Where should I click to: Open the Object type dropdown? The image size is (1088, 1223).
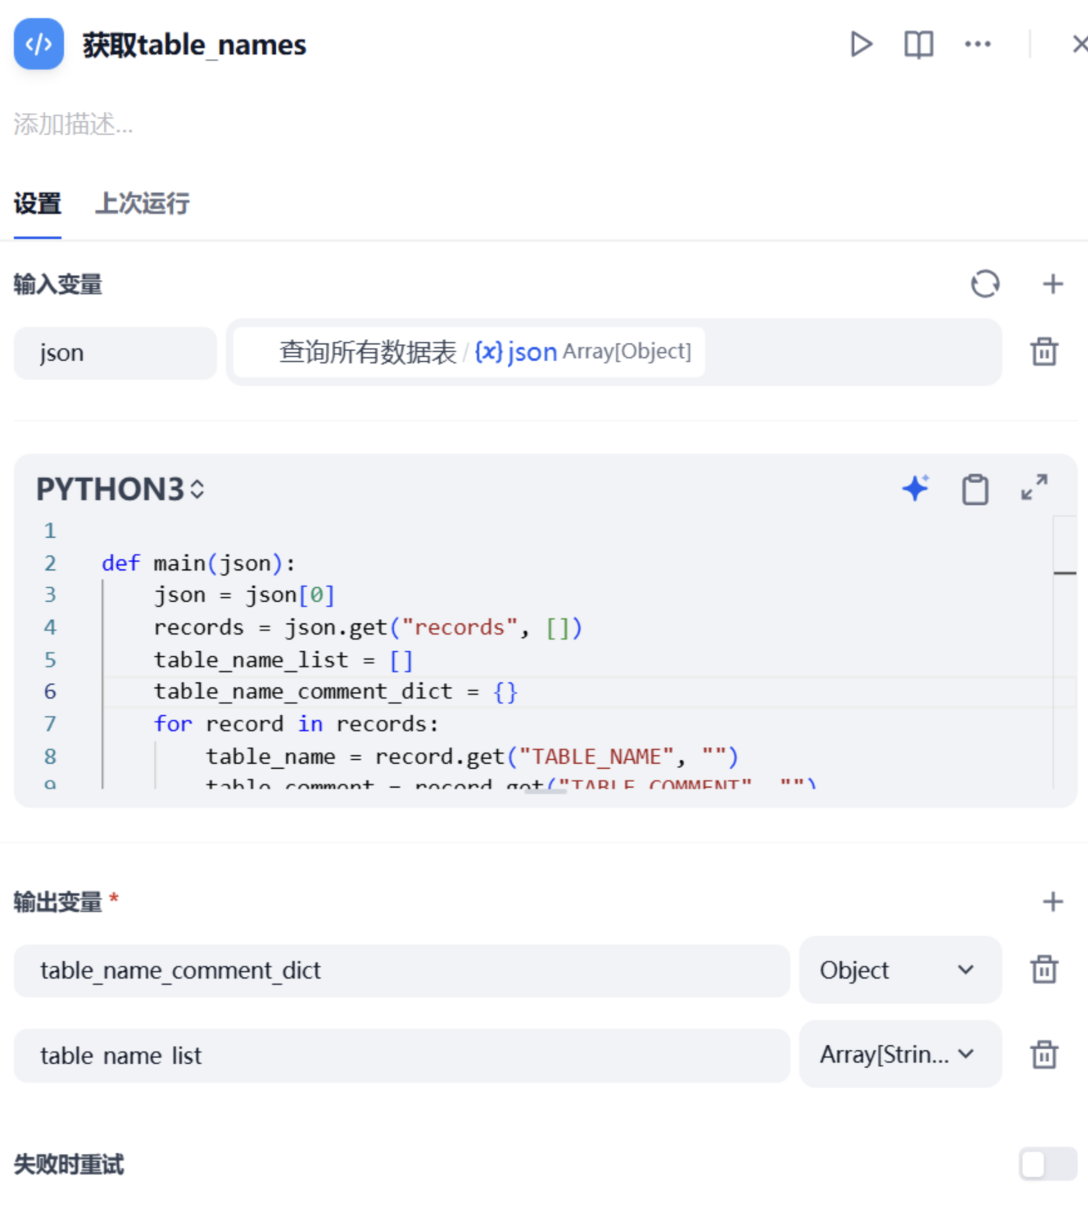(x=900, y=970)
